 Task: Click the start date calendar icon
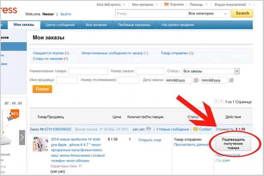(196, 80)
